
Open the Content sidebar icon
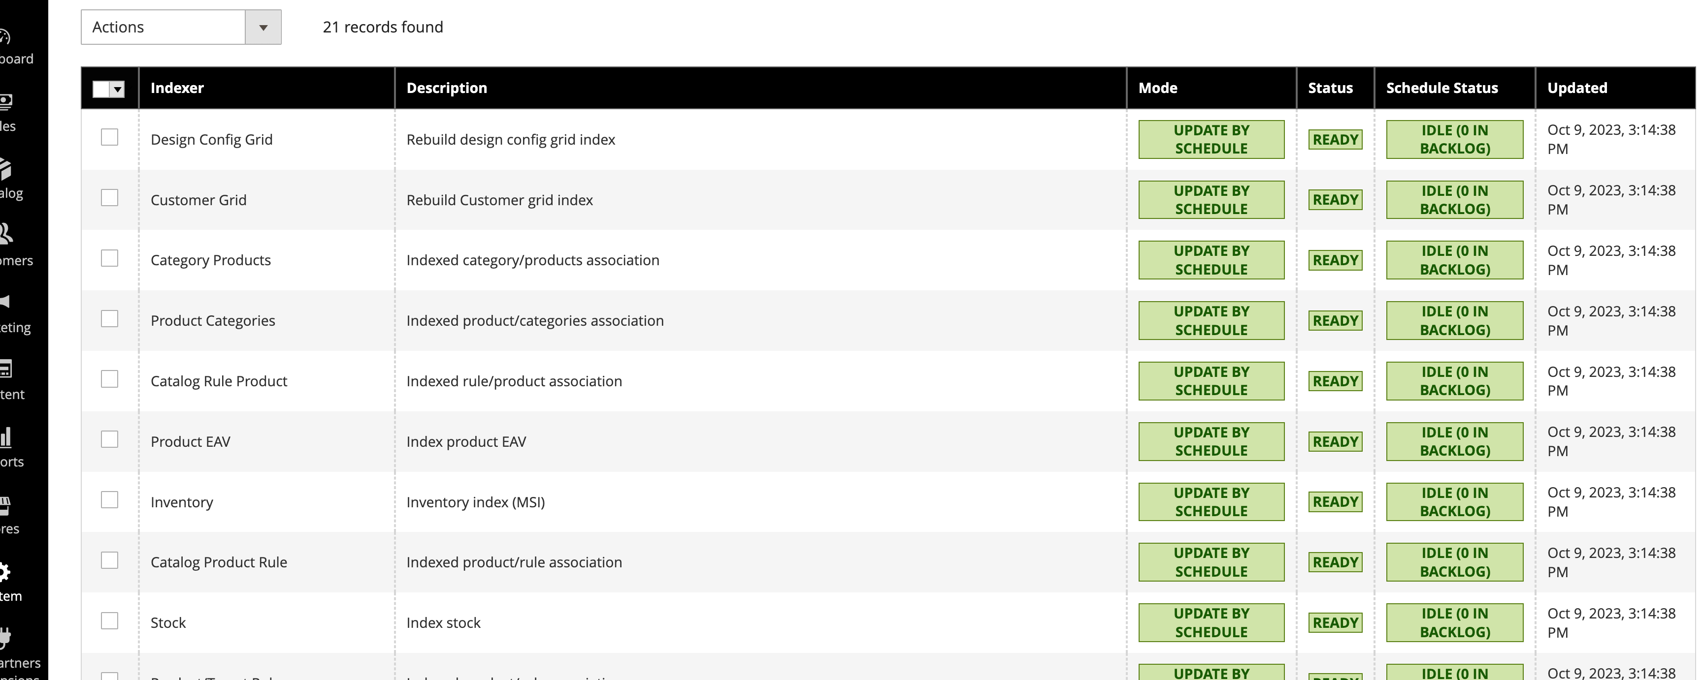(5, 369)
